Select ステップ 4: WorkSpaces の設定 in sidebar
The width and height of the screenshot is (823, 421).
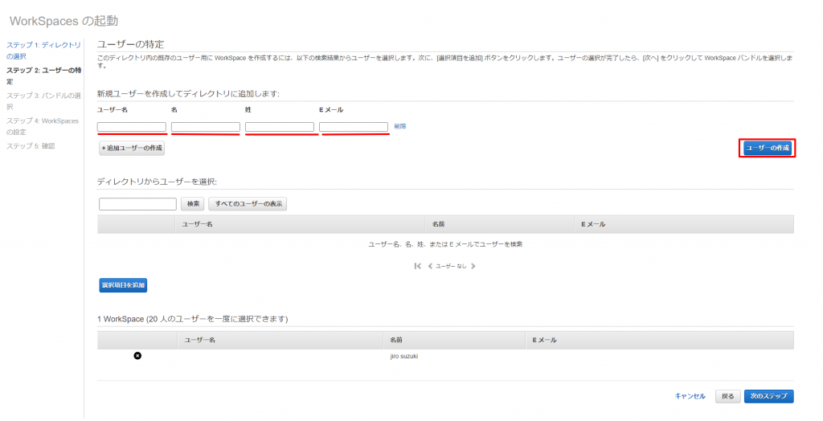click(x=43, y=126)
